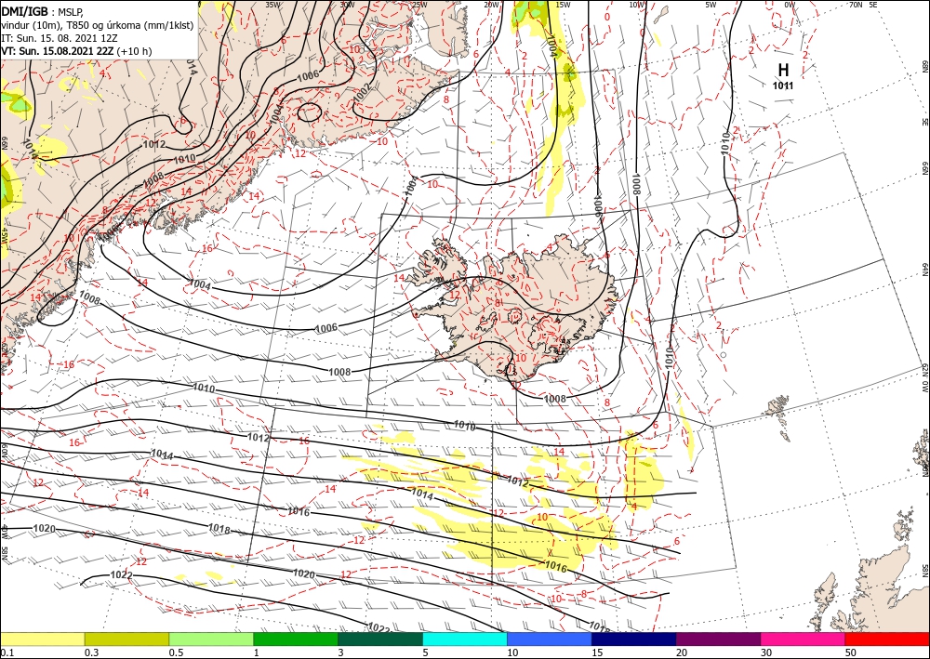This screenshot has height=659, width=930.
Task: Click the red 50 mm legend swatch
Action: coord(887,639)
